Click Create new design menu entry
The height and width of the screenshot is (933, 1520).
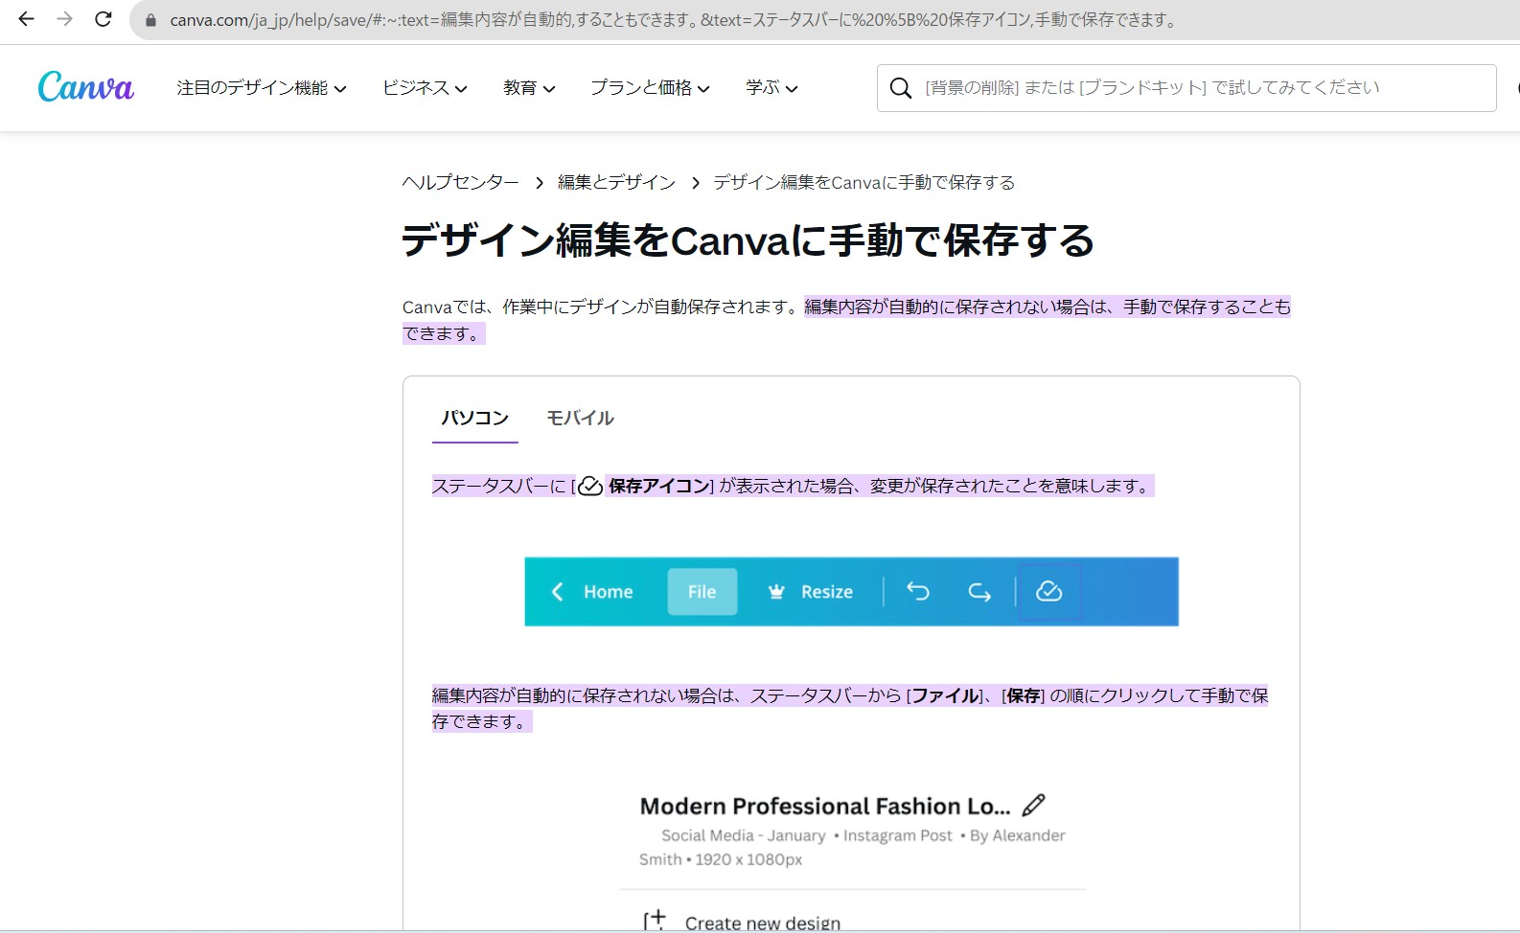762,923
